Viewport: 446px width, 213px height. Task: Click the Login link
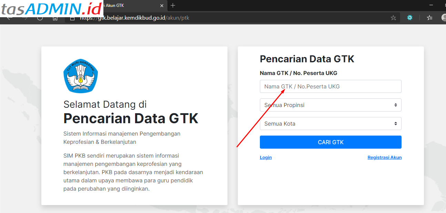click(265, 157)
